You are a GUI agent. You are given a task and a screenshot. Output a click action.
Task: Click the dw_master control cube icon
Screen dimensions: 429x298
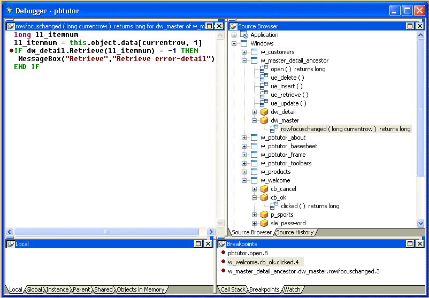(x=264, y=120)
